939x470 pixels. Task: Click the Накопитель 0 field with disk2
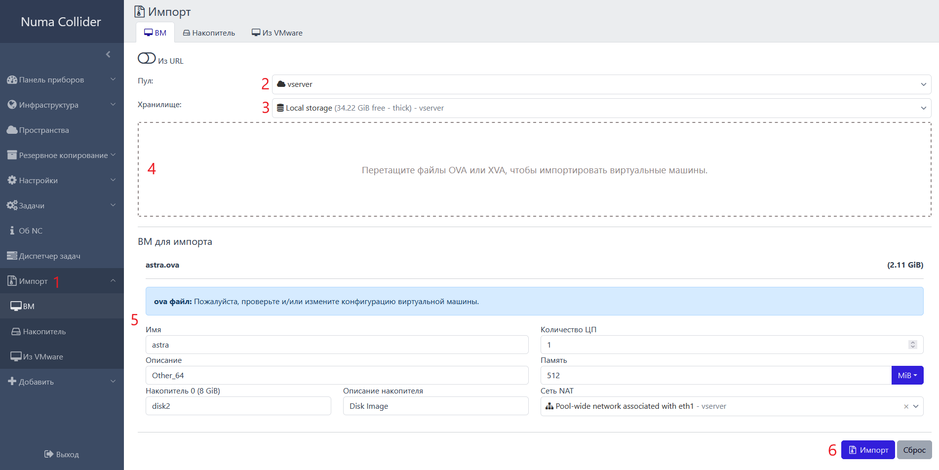[x=238, y=406]
